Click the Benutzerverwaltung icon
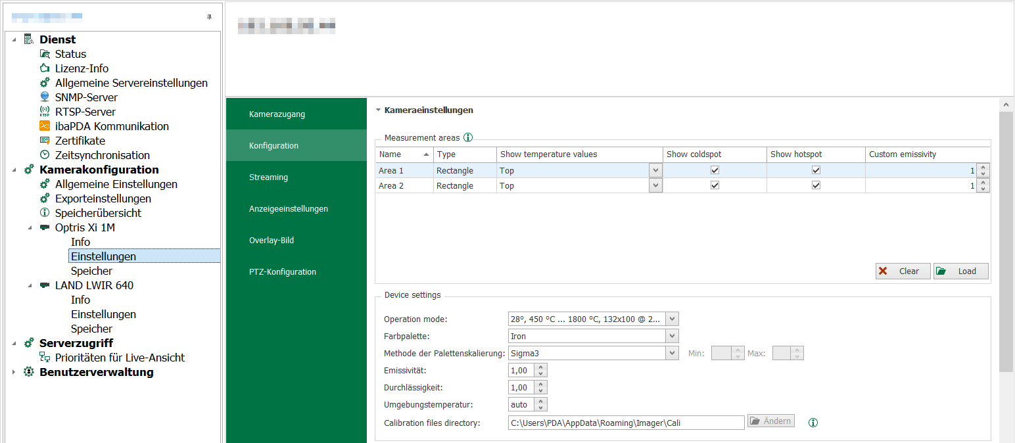 pyautogui.click(x=28, y=372)
